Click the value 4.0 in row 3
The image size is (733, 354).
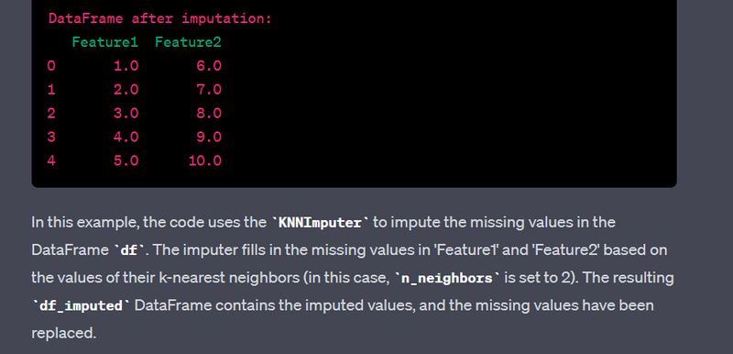[126, 138]
